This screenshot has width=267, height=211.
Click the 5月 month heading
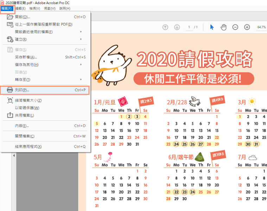tap(98, 157)
